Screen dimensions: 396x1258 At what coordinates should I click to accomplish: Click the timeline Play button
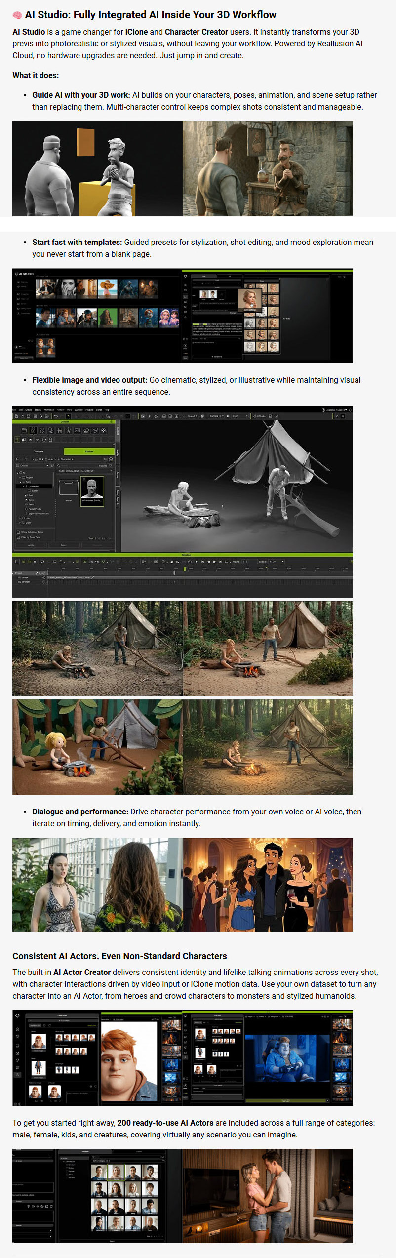click(197, 562)
